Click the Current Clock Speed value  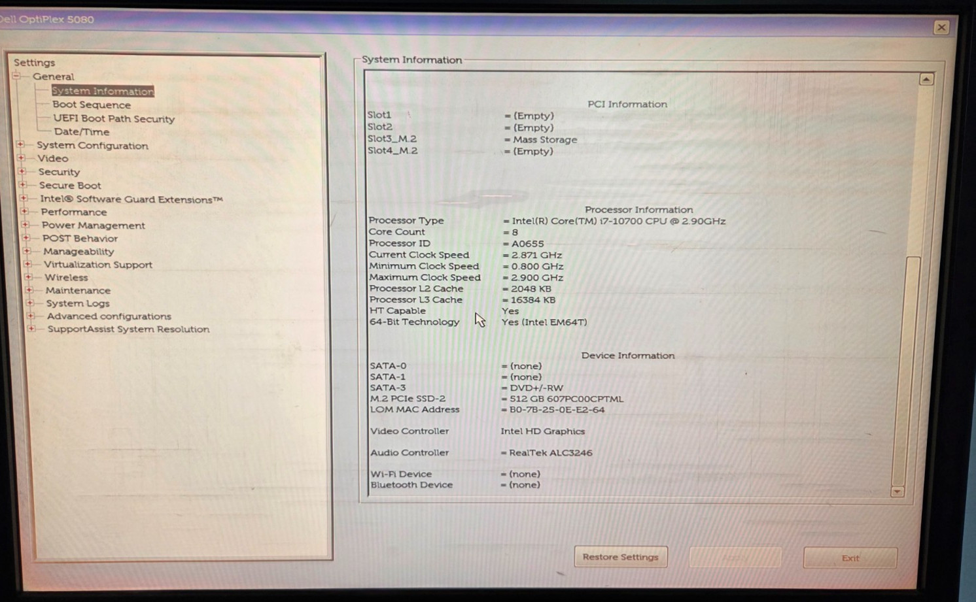coord(536,256)
